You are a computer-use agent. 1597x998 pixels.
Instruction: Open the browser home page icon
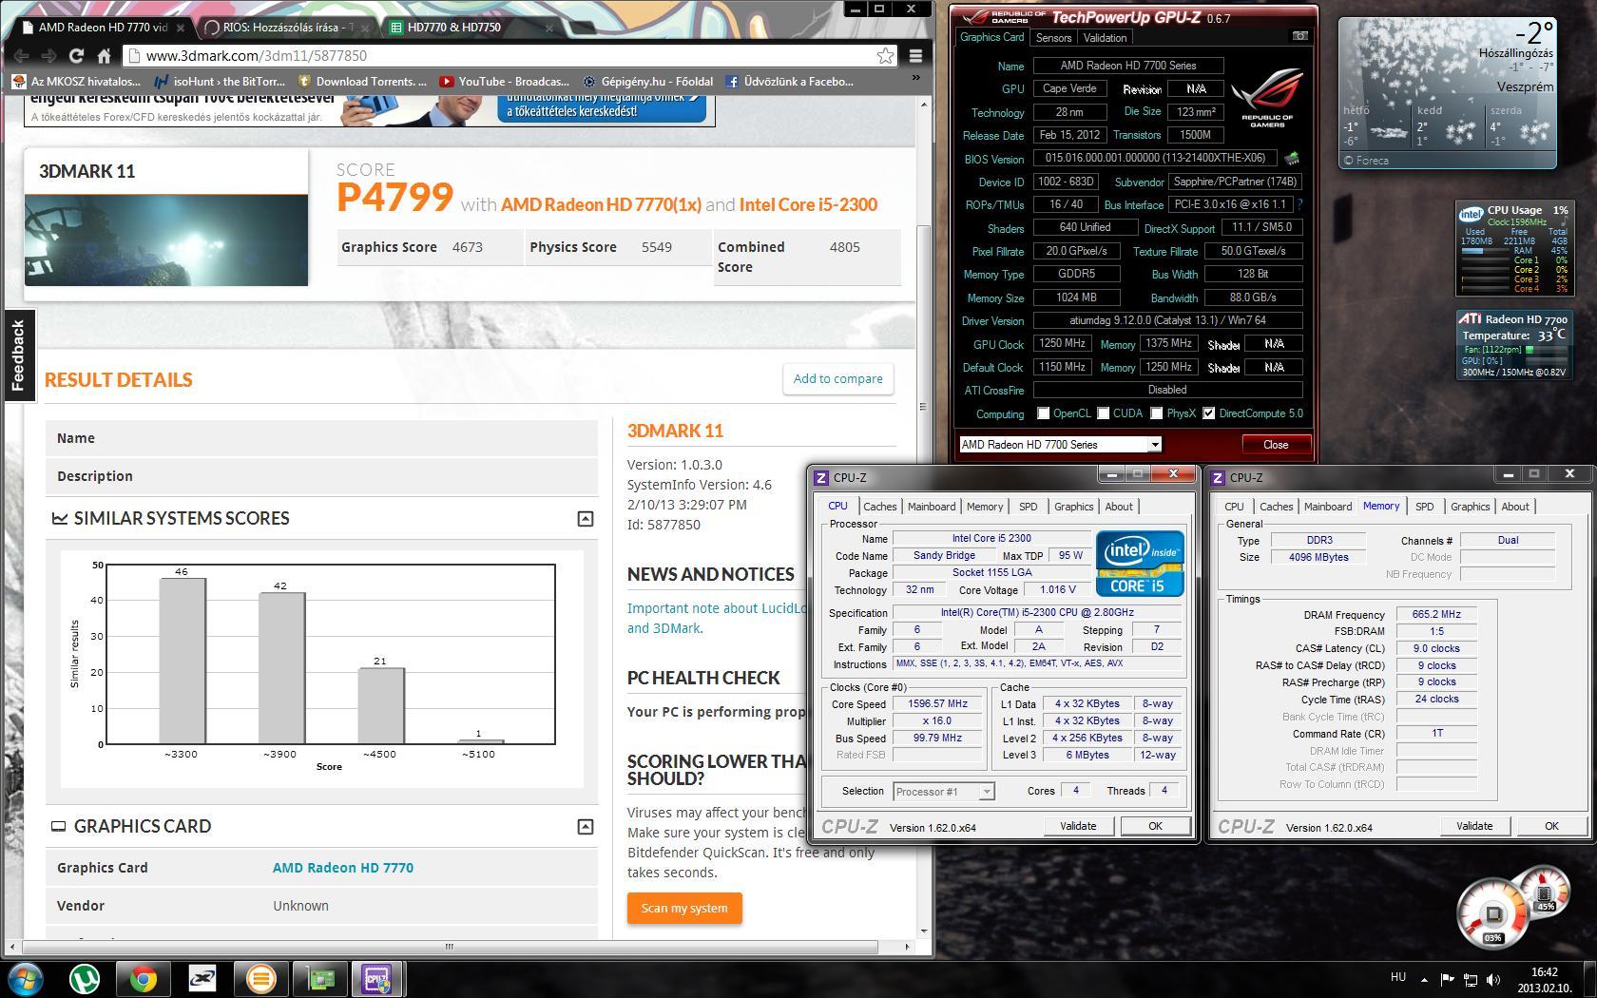[x=104, y=56]
